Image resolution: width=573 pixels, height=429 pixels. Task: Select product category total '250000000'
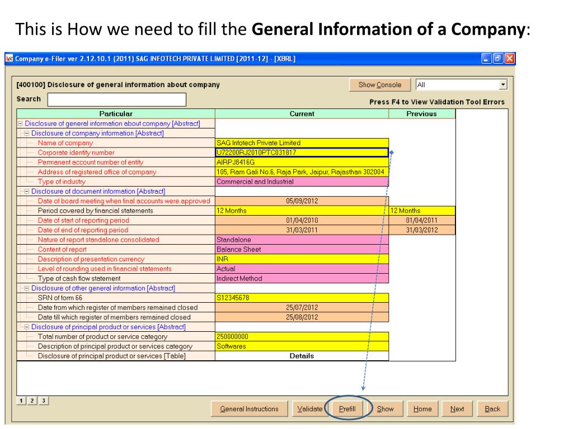tap(302, 336)
